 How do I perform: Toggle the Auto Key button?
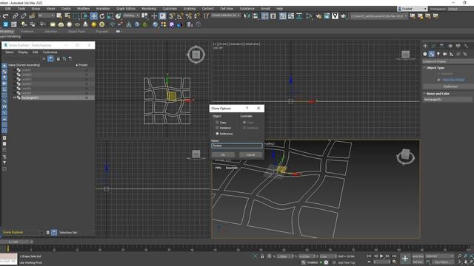[418, 256]
